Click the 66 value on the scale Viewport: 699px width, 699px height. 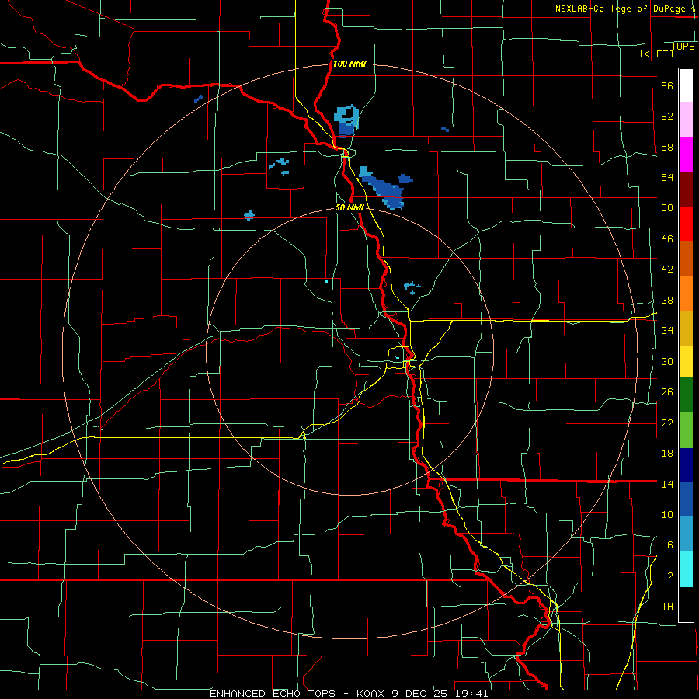tap(667, 86)
